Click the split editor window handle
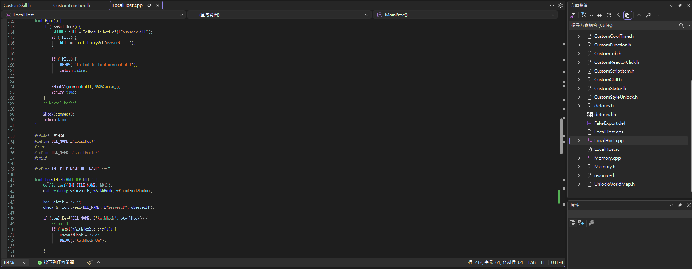Image resolution: width=692 pixels, height=269 pixels. pyautogui.click(x=561, y=14)
